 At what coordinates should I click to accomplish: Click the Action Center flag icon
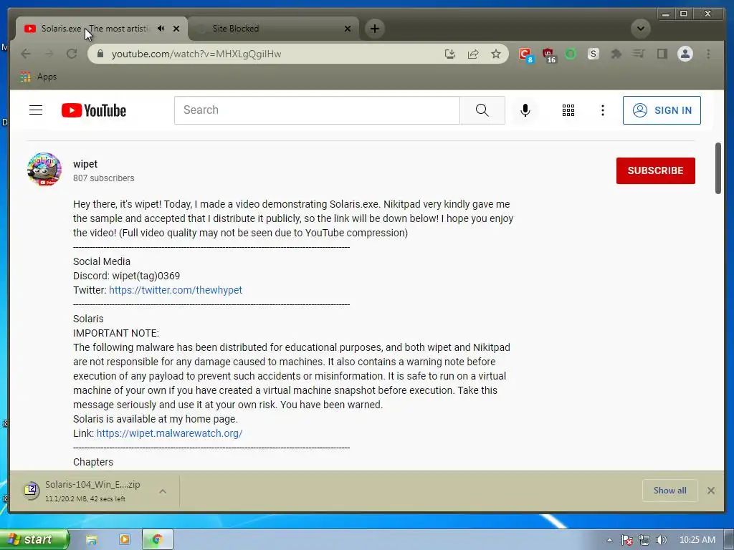626,540
